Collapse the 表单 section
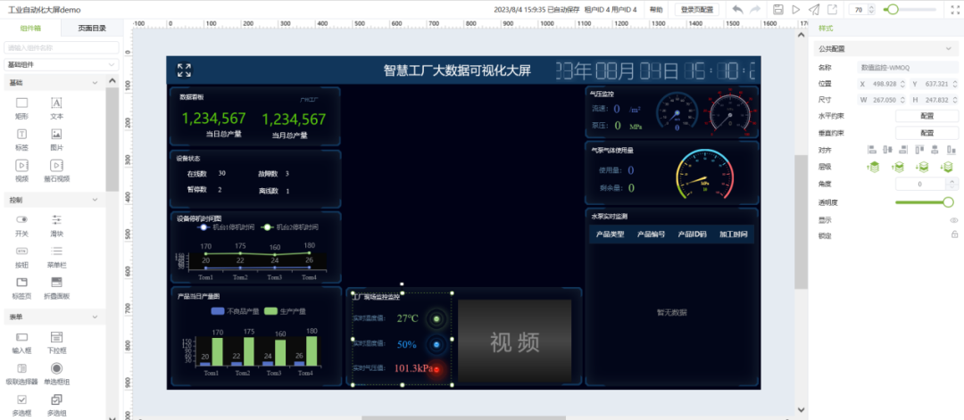 coord(94,317)
